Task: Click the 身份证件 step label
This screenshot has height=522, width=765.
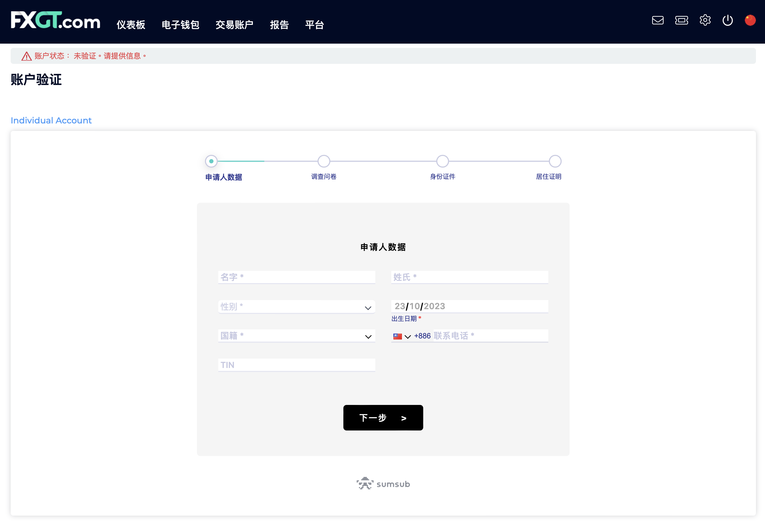Action: [x=442, y=177]
